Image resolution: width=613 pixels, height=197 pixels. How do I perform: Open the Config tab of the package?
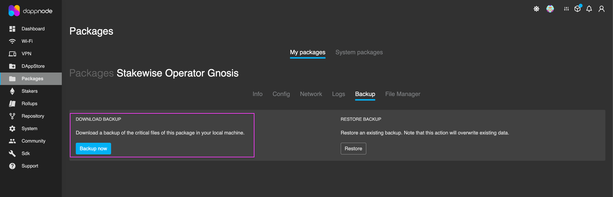281,94
